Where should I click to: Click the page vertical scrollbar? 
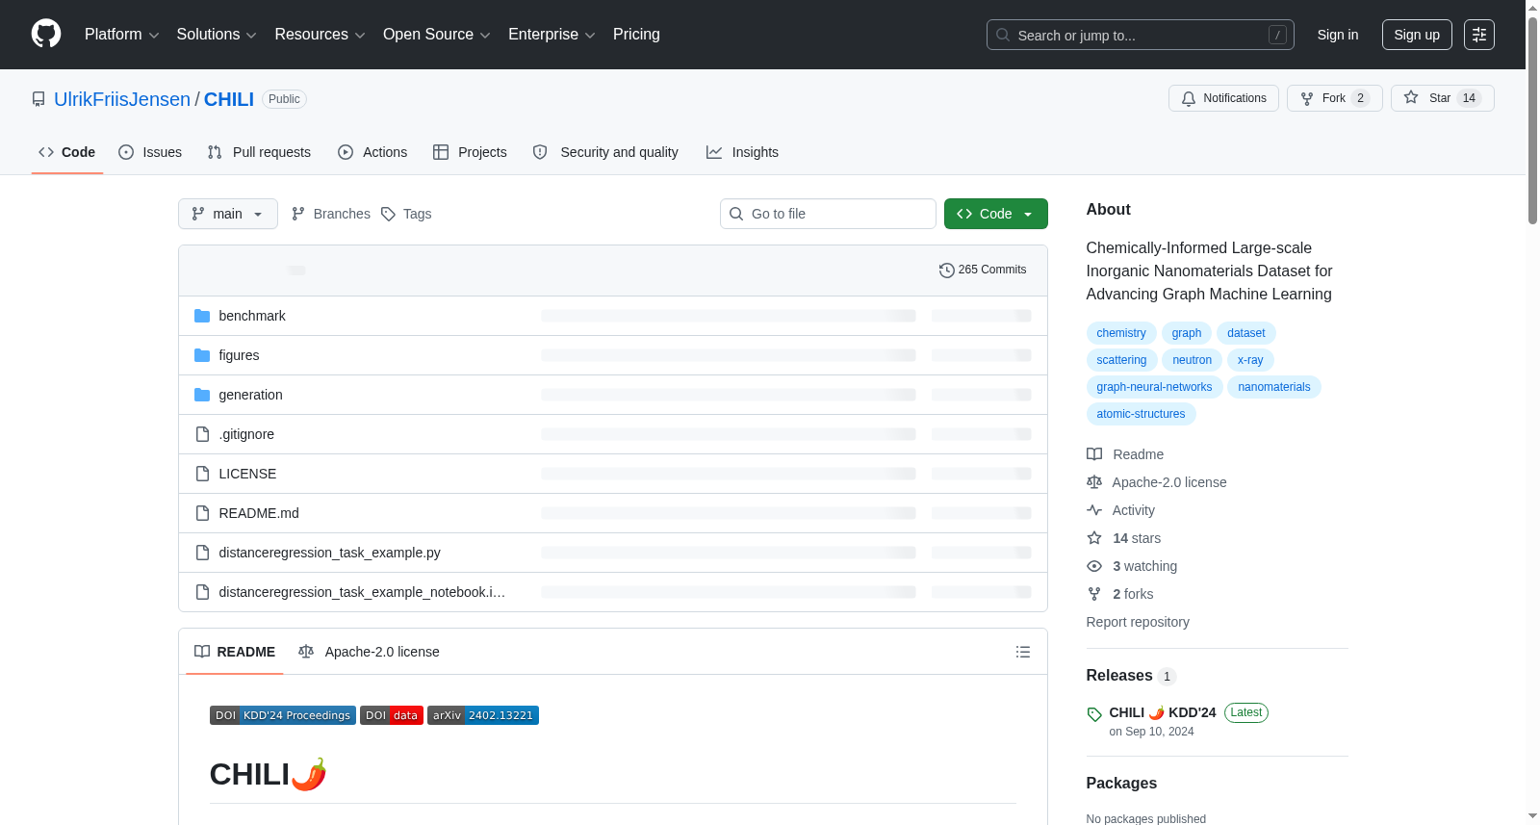[1532, 412]
